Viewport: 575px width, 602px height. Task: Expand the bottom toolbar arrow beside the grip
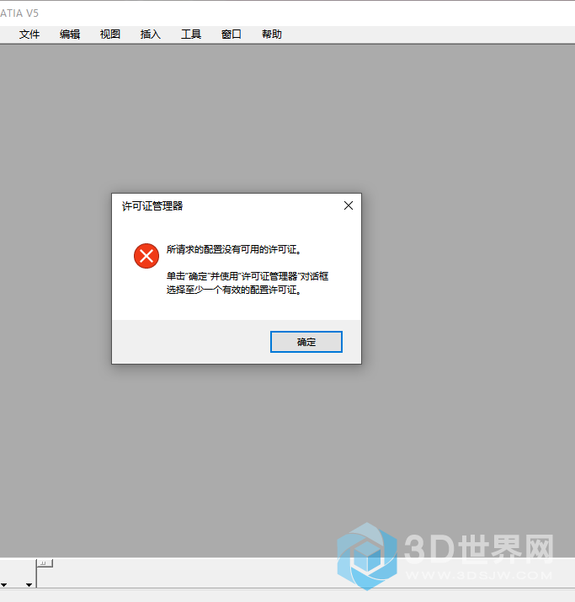click(x=29, y=584)
